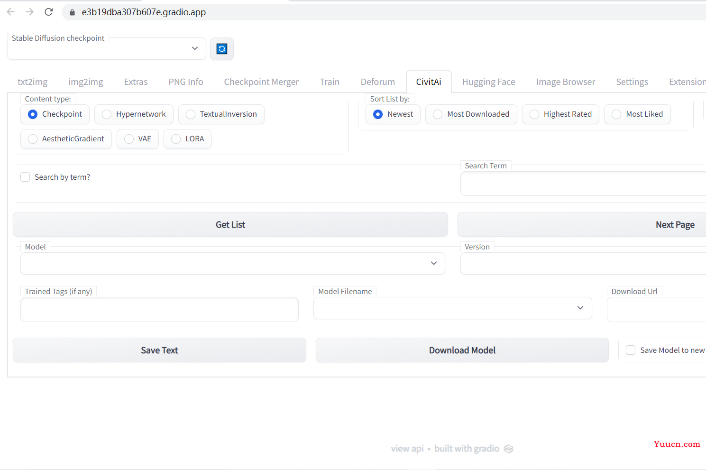
Task: Open Checkpoint Merger tab
Action: tap(261, 82)
